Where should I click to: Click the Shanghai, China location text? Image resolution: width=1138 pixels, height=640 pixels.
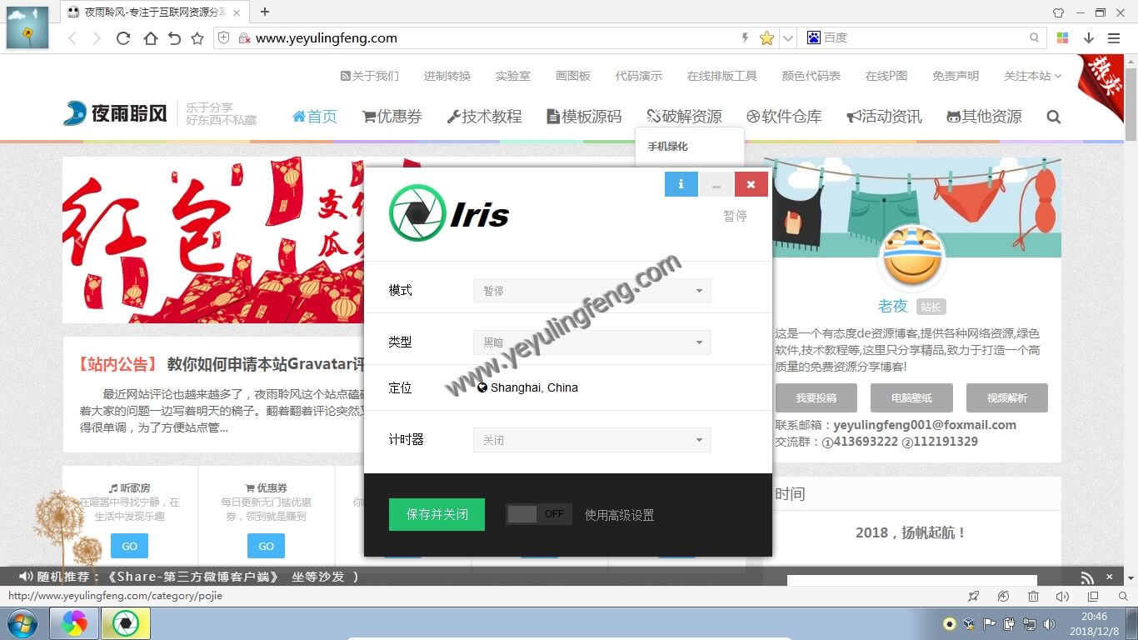[534, 387]
